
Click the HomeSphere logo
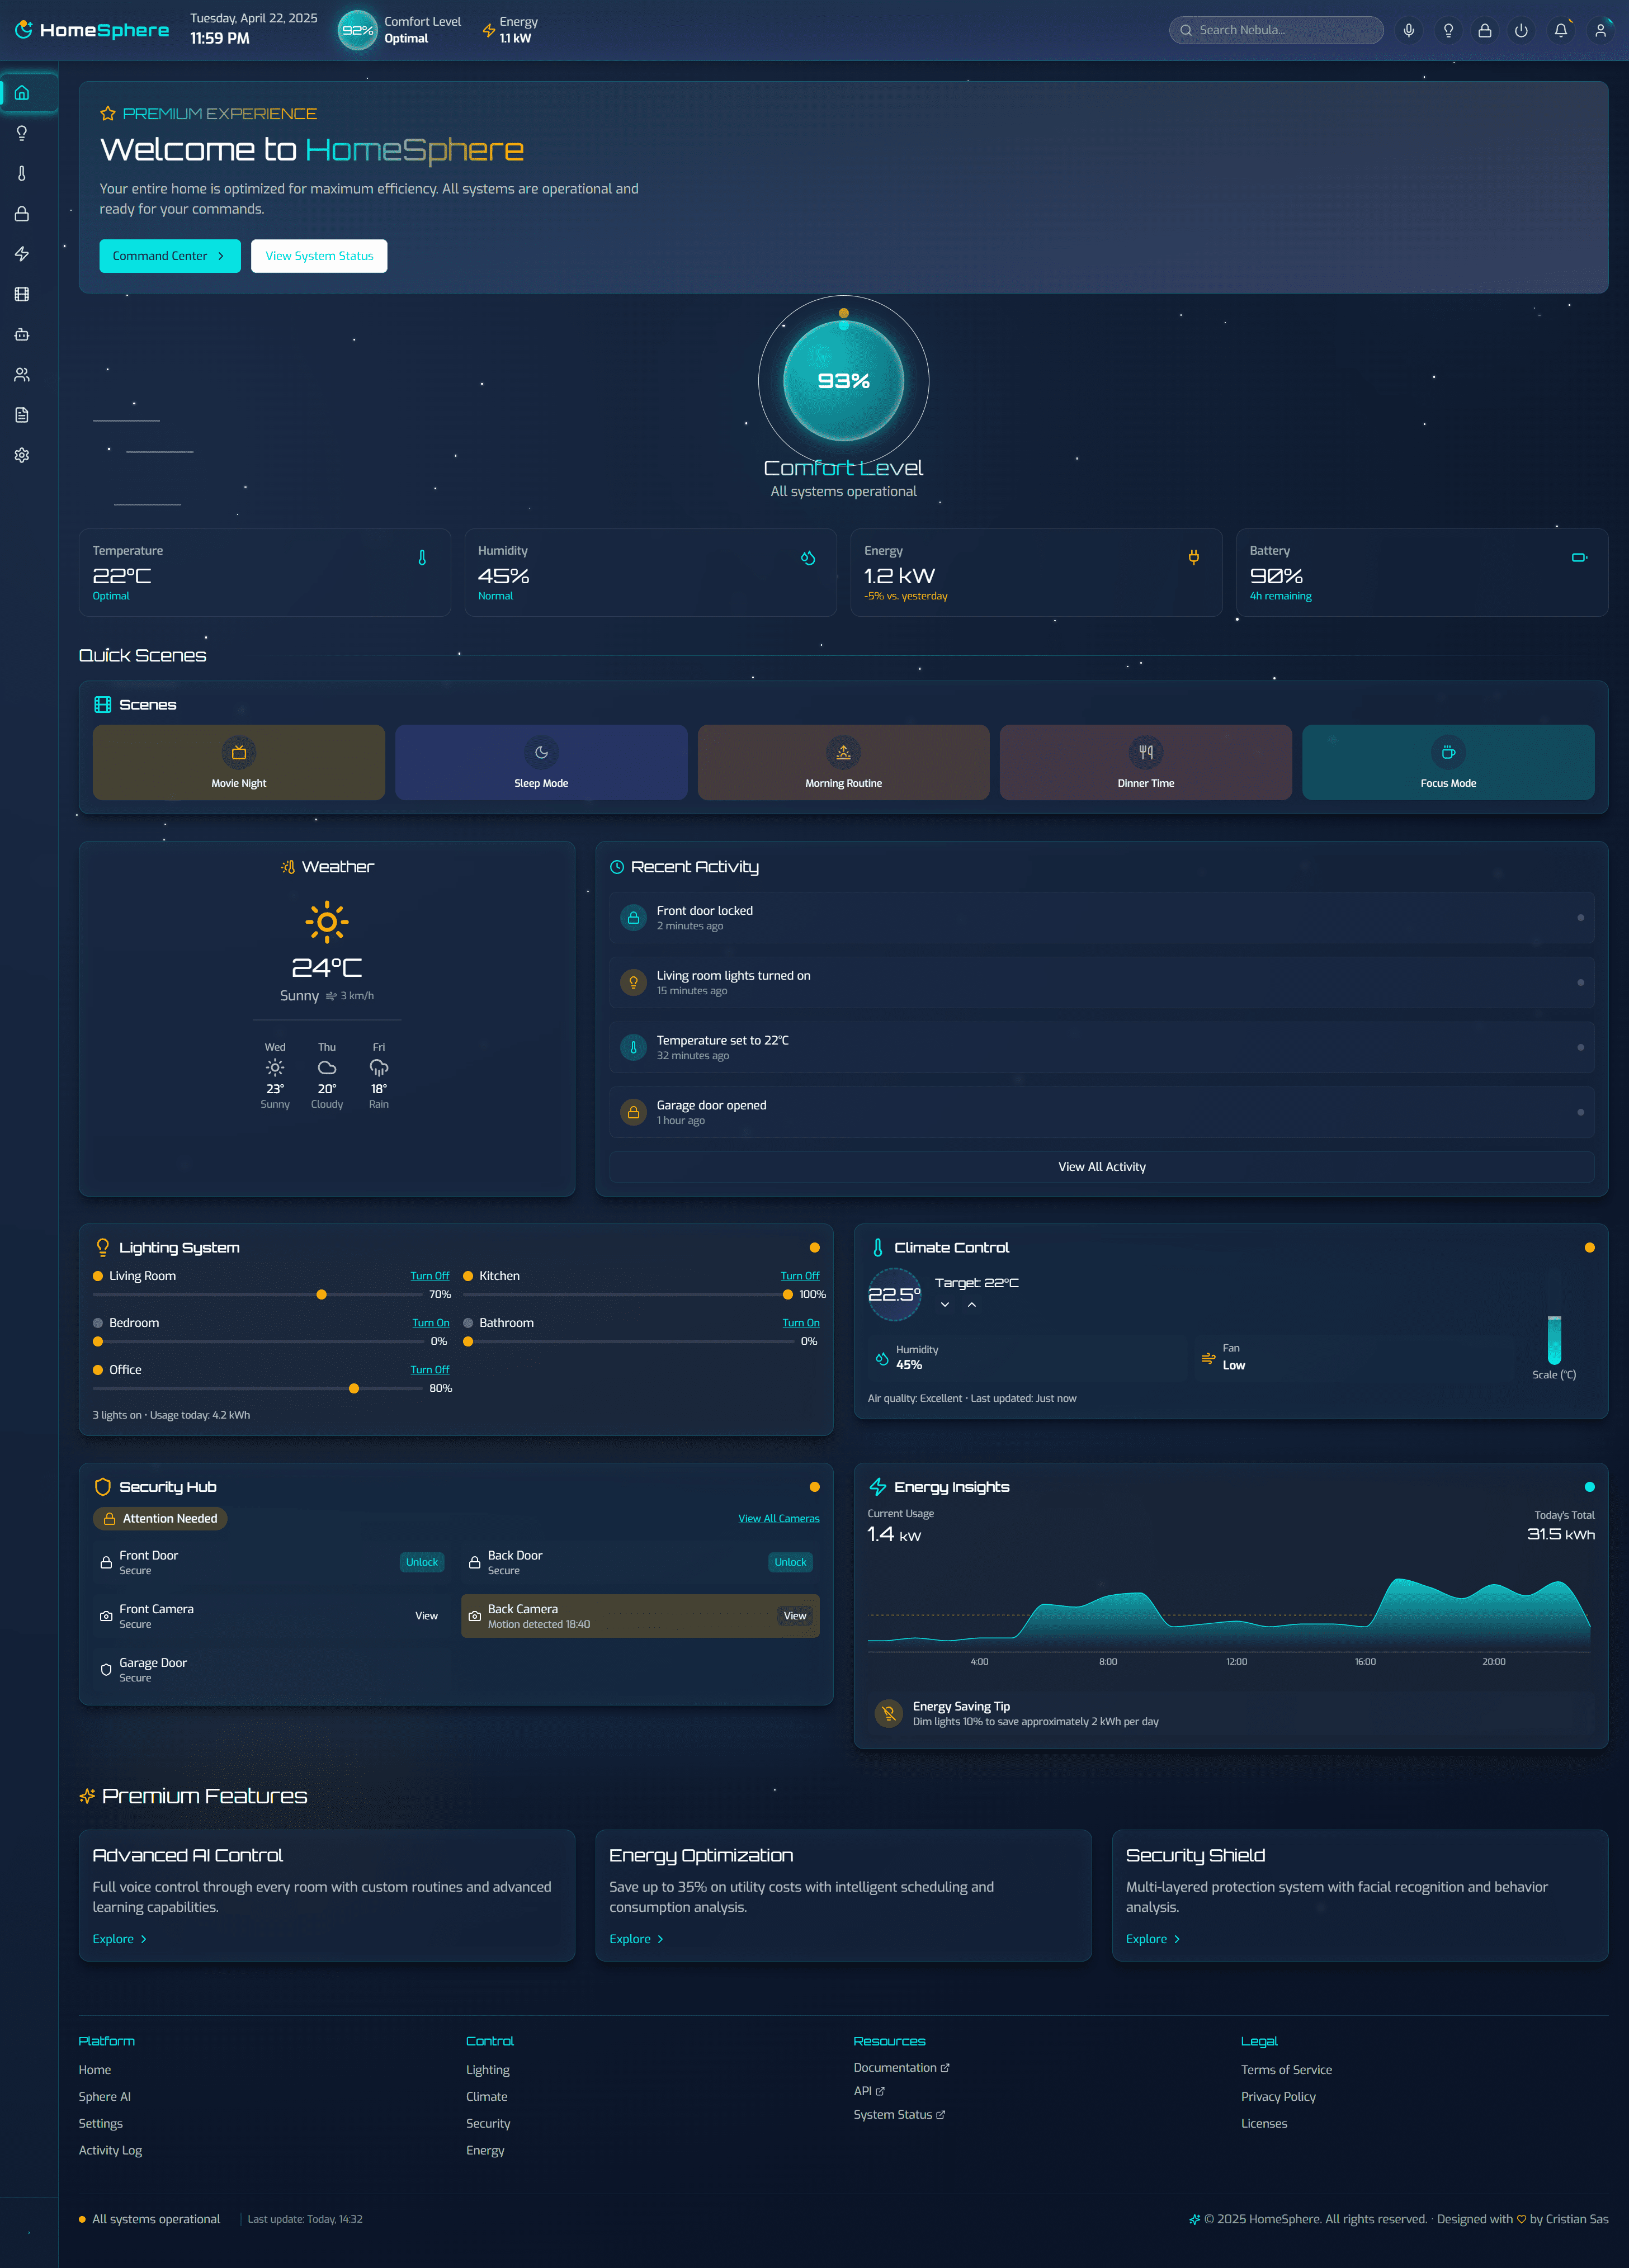[x=92, y=30]
